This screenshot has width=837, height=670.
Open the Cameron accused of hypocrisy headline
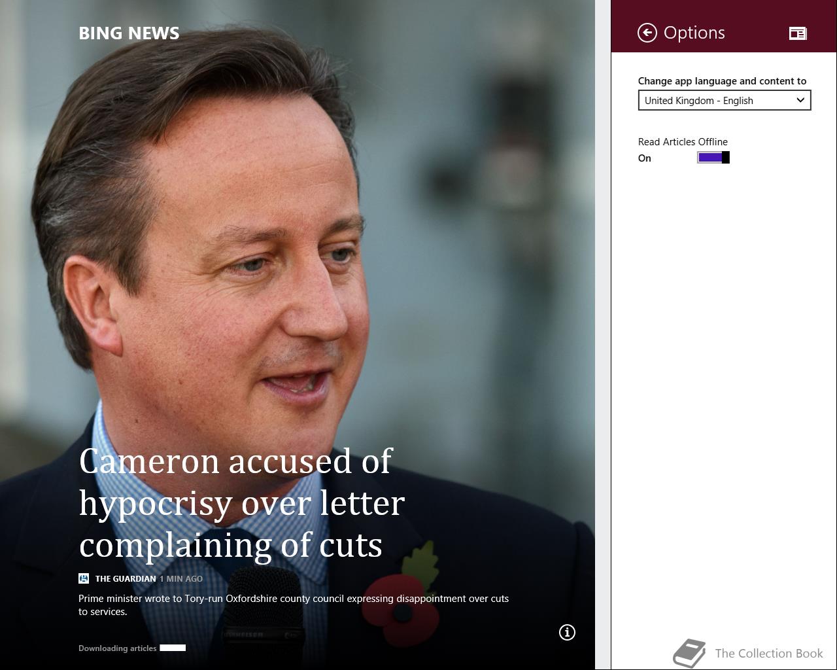tap(242, 502)
